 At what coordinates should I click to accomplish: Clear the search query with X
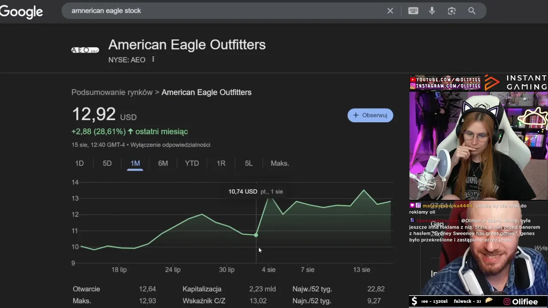pos(390,11)
